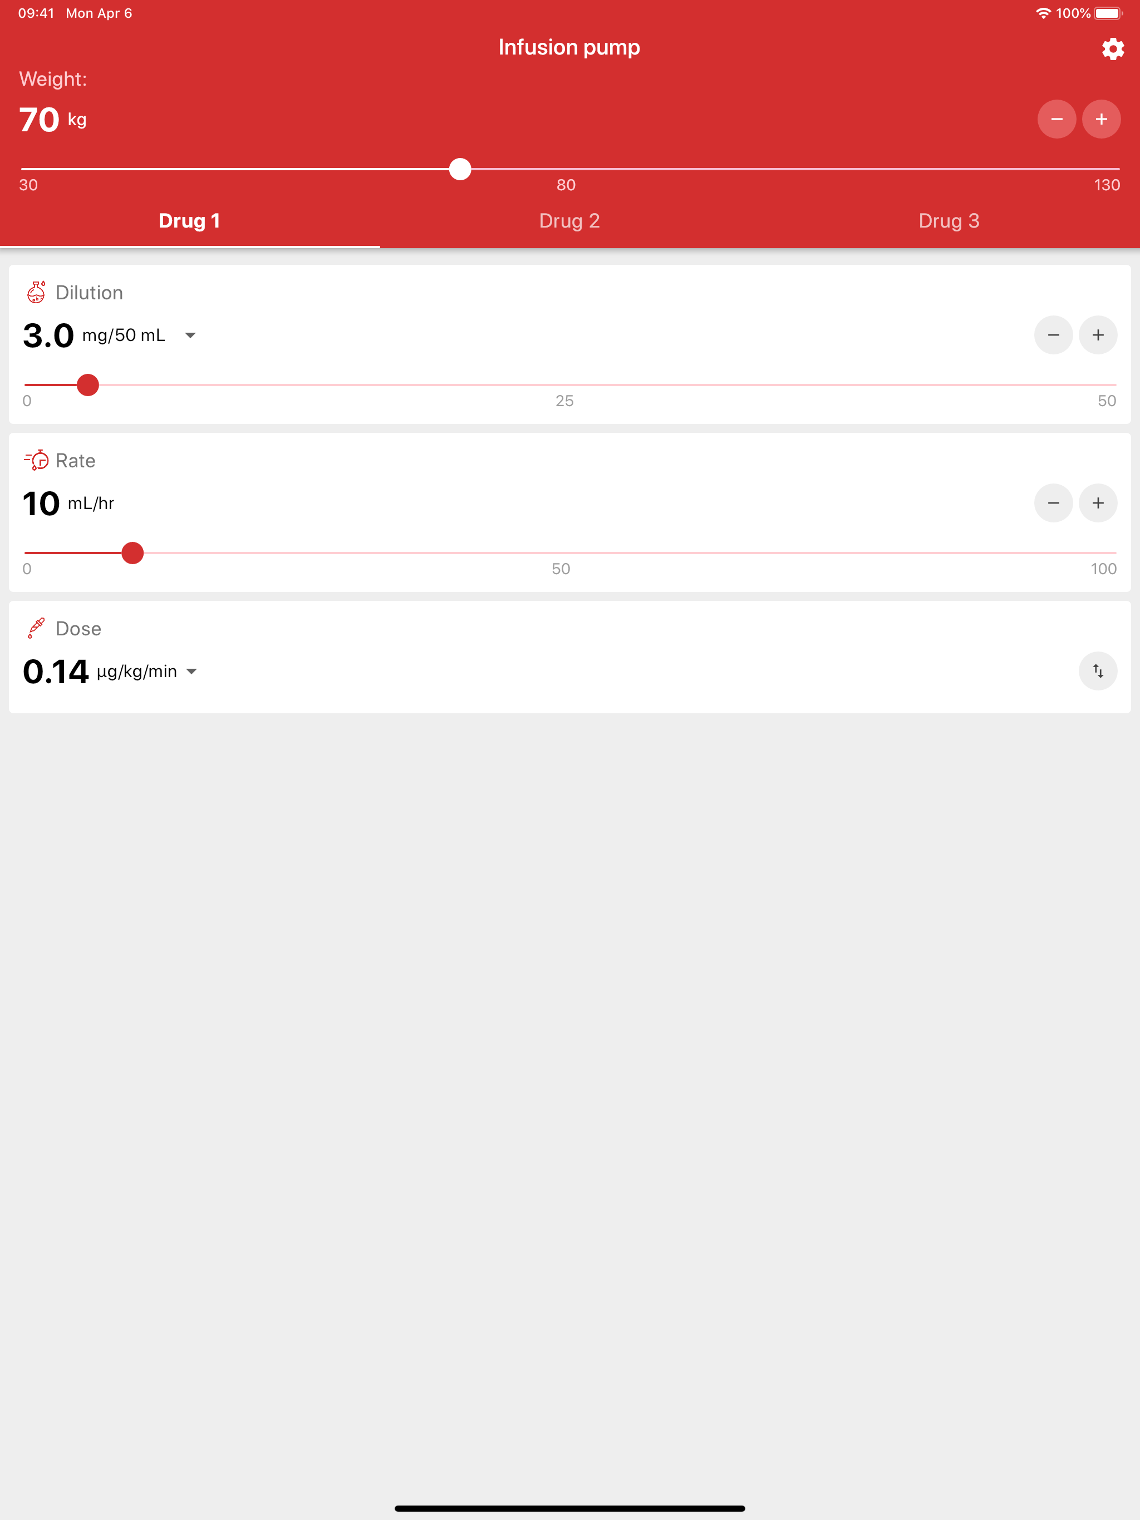Tap the Dilution flask icon
Screen dimensions: 1140x1520
click(x=36, y=292)
